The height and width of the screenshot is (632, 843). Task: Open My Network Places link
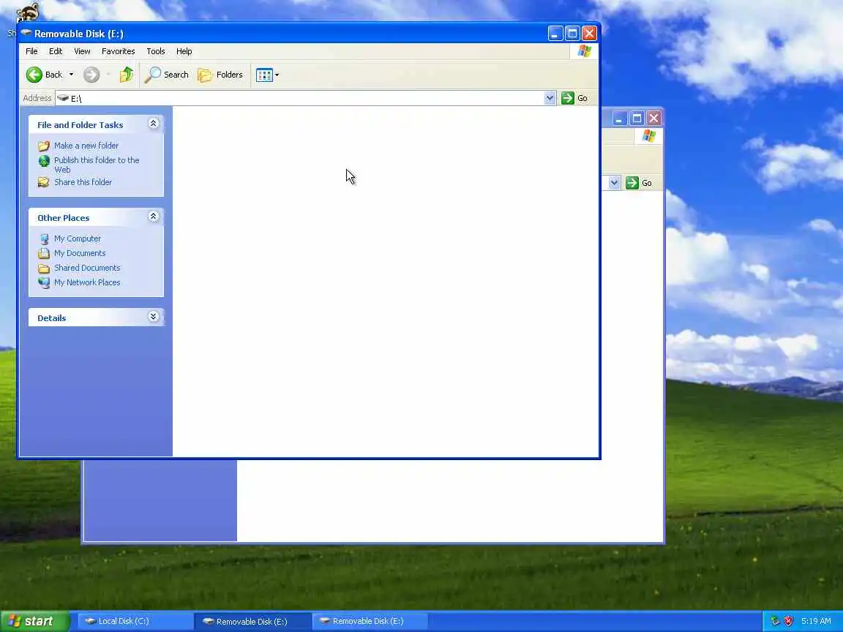pos(87,282)
